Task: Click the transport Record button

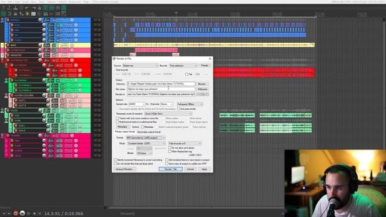Action: pyautogui.click(x=16, y=213)
